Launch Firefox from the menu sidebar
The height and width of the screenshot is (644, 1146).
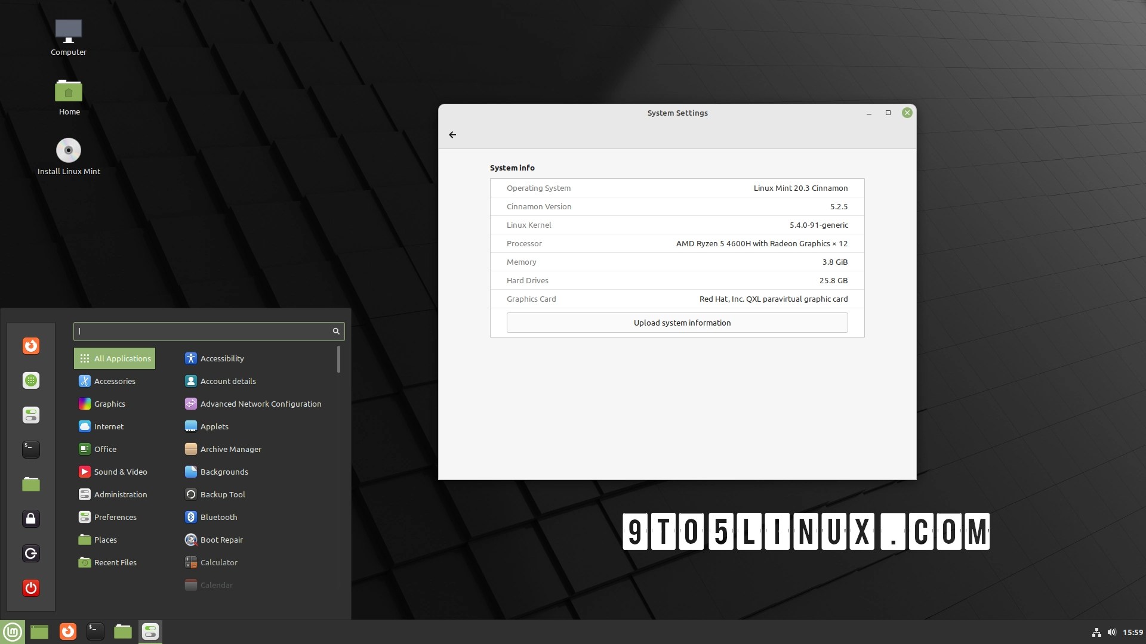click(x=31, y=346)
